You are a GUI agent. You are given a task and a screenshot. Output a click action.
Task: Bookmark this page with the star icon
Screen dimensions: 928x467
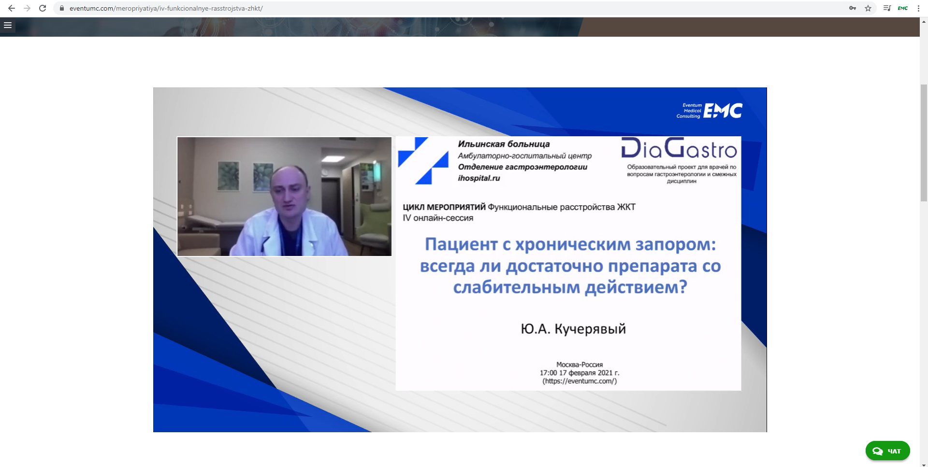click(868, 8)
